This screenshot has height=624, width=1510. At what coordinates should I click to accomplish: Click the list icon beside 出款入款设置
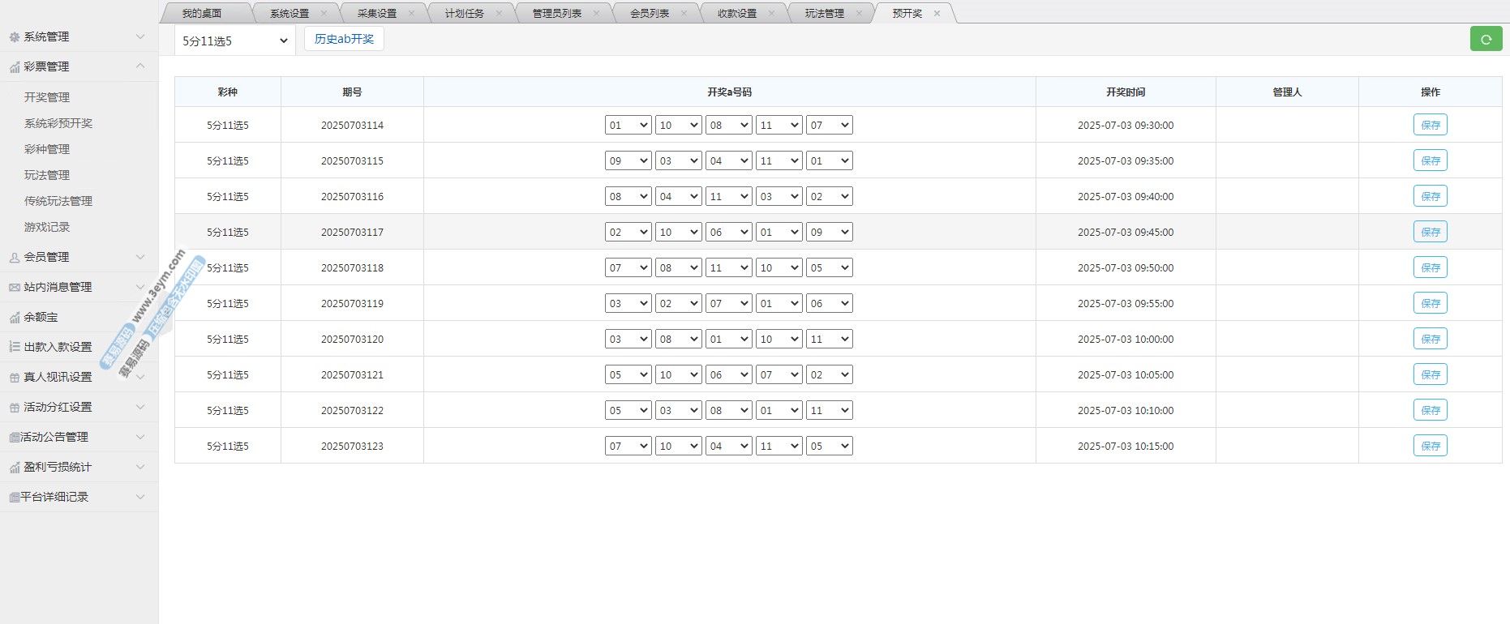tap(14, 347)
